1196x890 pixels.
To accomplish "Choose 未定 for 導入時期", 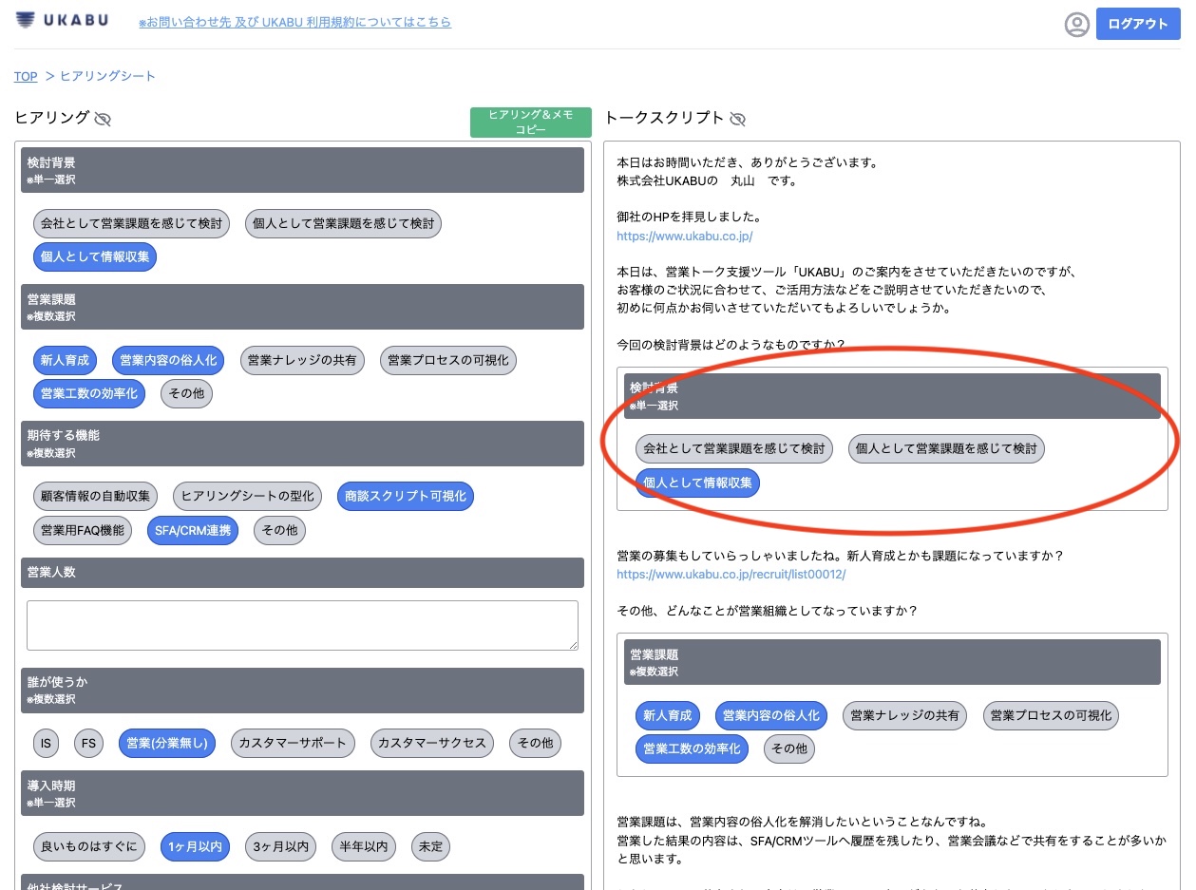I will tap(429, 846).
